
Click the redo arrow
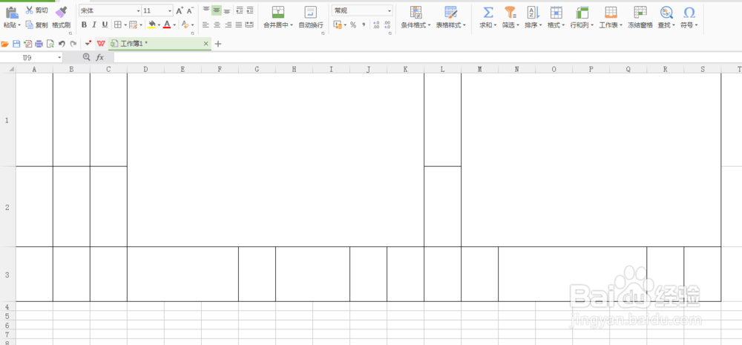tap(73, 44)
